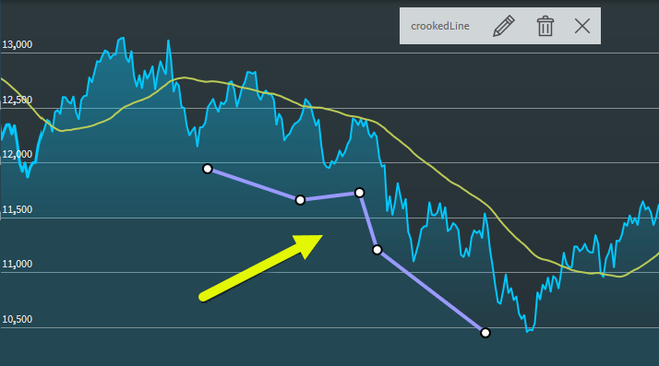The width and height of the screenshot is (659, 366).
Task: Select the second handle of the purple line
Action: coord(300,200)
